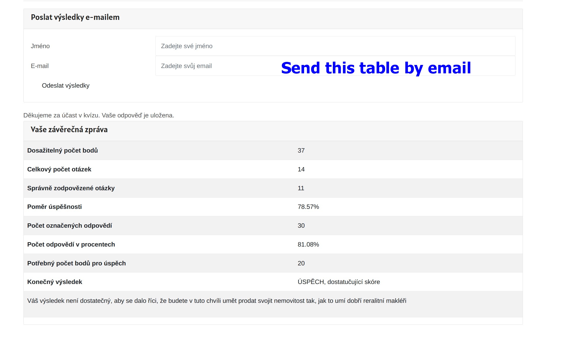This screenshot has width=568, height=340.
Task: Select the ÚSPĚCH, dostatučující skóre result text
Action: 339,282
